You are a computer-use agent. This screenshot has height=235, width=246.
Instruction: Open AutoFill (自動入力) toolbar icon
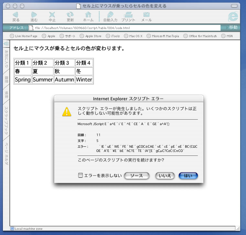click(110, 15)
